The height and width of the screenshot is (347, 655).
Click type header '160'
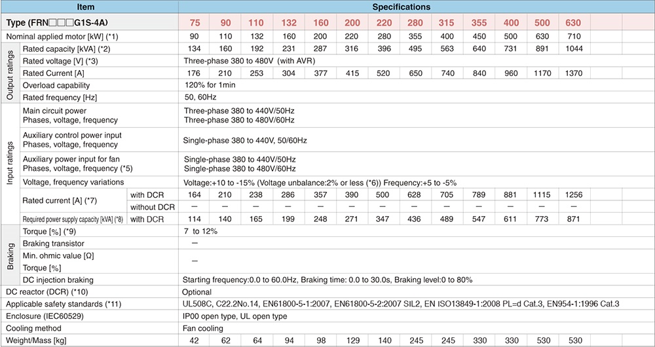320,23
